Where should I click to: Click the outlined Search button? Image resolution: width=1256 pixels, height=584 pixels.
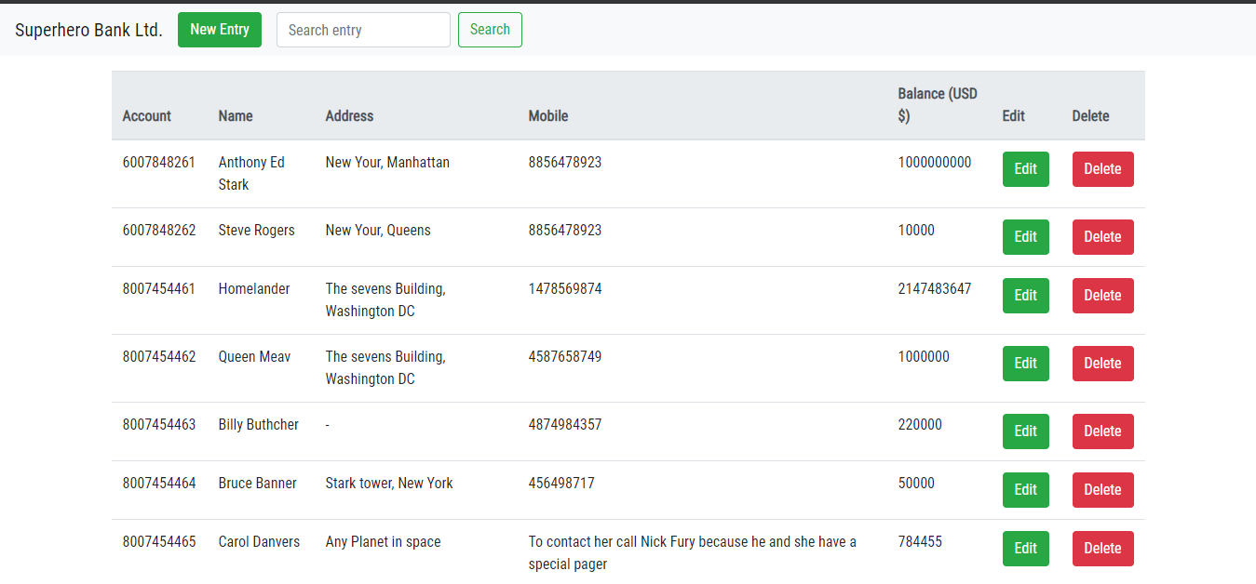pos(490,30)
